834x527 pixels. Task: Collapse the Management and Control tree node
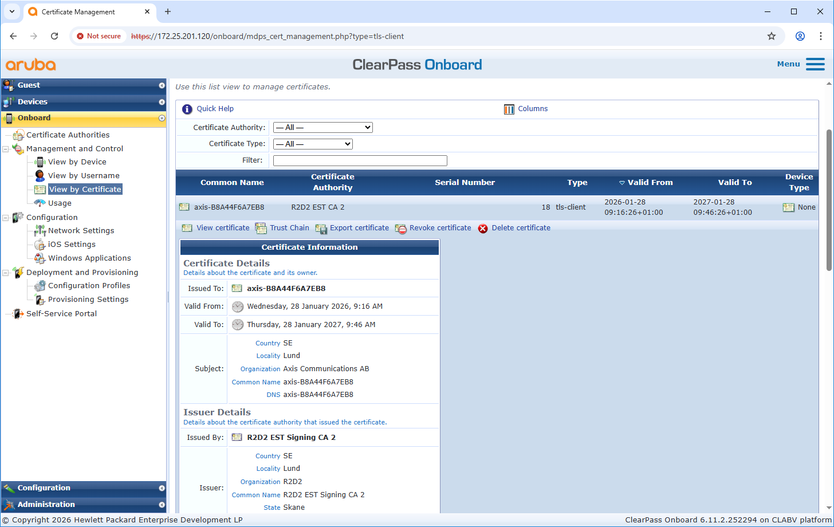click(6, 149)
